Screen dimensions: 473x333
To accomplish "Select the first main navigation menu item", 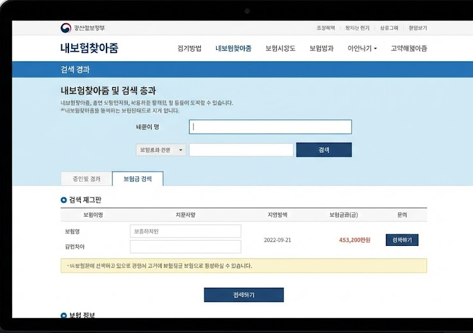I will click(x=189, y=48).
